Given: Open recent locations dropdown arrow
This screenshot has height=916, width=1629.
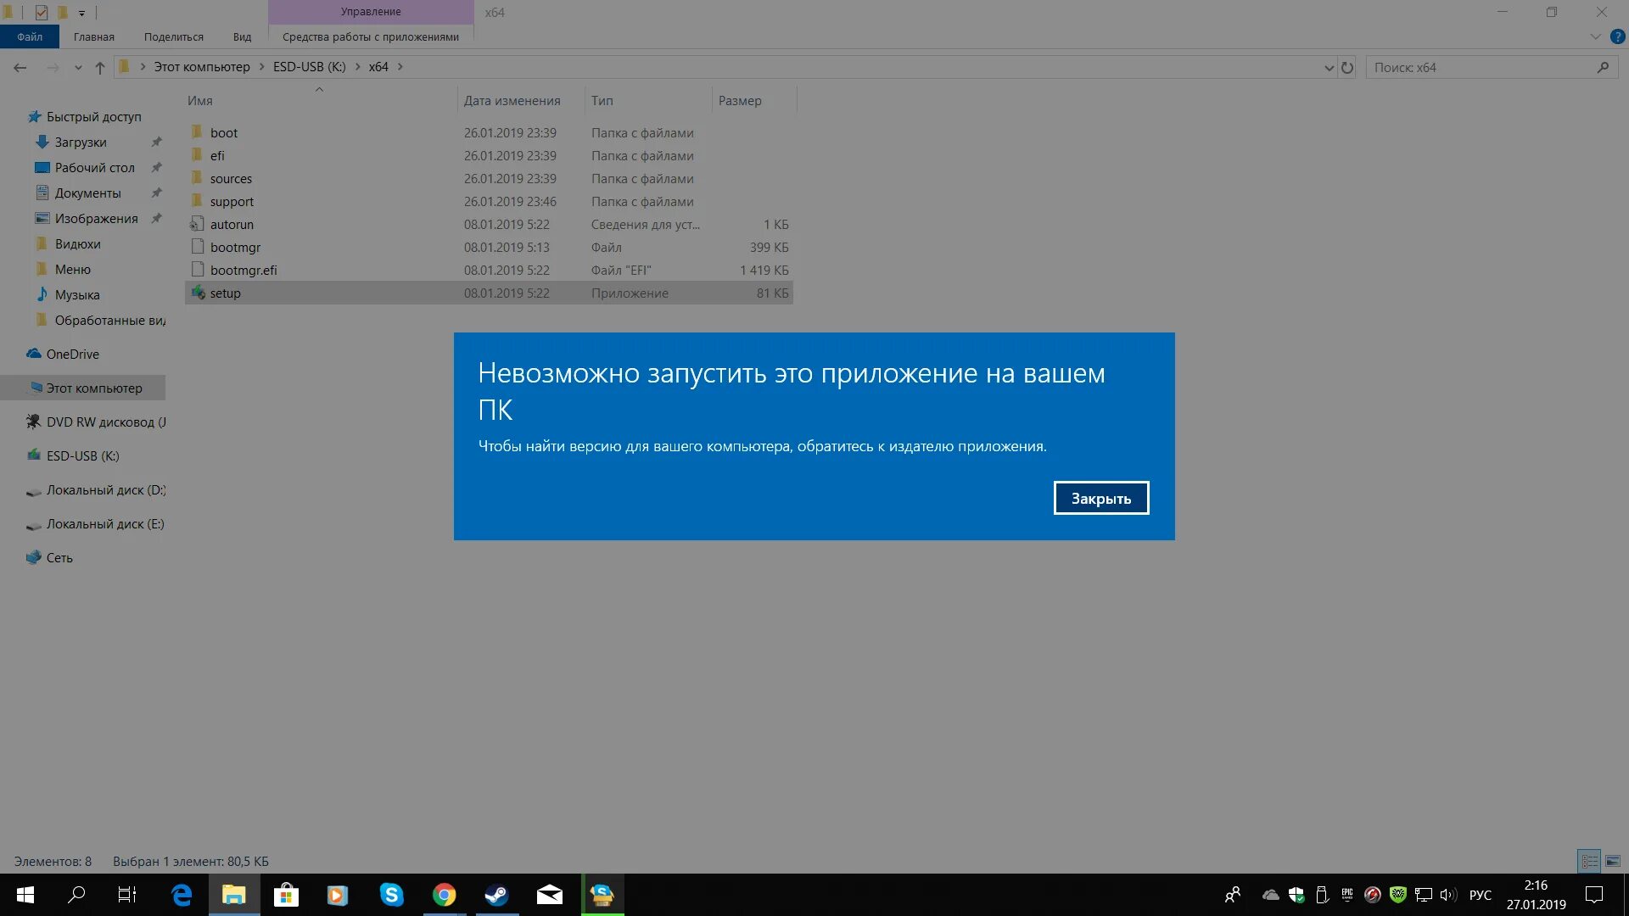Looking at the screenshot, I should [x=78, y=67].
